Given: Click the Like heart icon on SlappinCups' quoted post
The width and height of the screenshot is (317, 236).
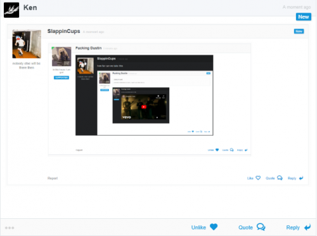Looking at the screenshot, I should (258, 178).
